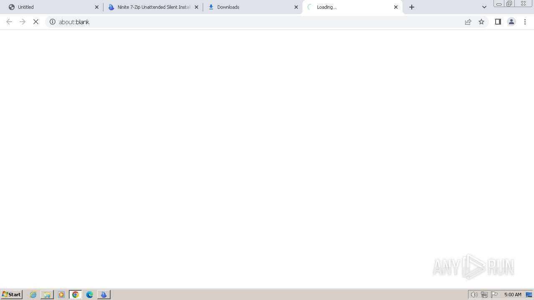Expand the tab search dropdown
Image resolution: width=534 pixels, height=300 pixels.
pyautogui.click(x=484, y=7)
